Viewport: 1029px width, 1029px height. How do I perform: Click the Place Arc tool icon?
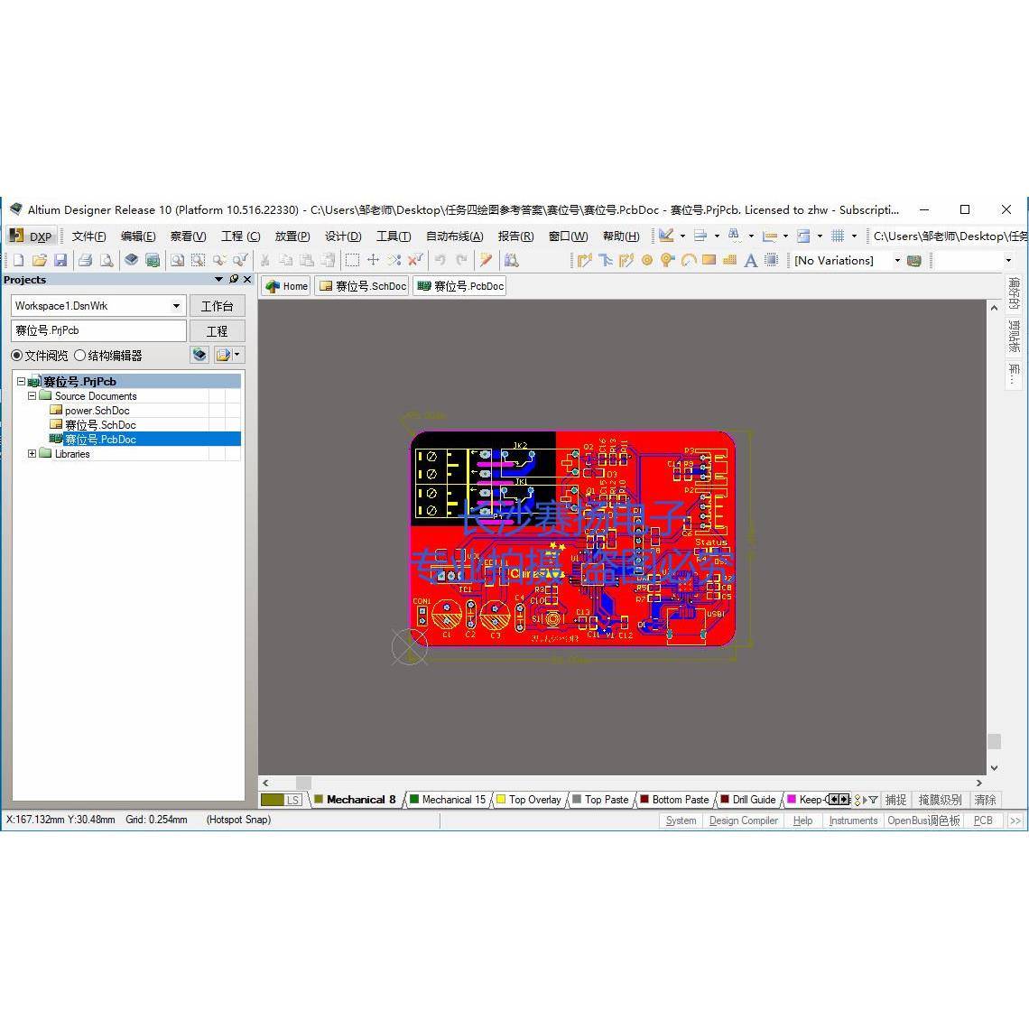click(689, 261)
